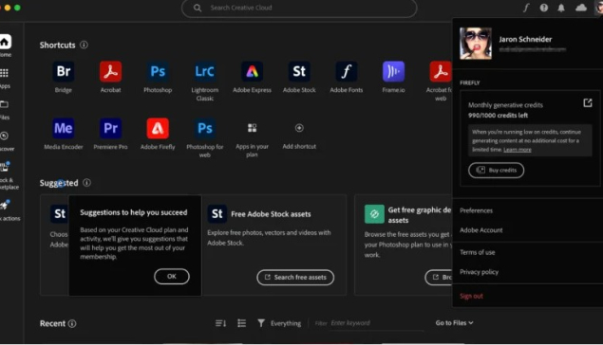This screenshot has height=345, width=603.
Task: Open Apps in the sidebar
Action: point(5,73)
